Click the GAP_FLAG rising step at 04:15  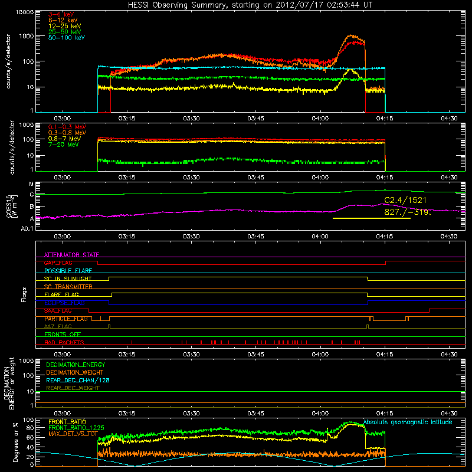point(386,263)
